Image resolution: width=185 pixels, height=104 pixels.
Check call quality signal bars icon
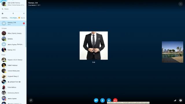(175, 100)
